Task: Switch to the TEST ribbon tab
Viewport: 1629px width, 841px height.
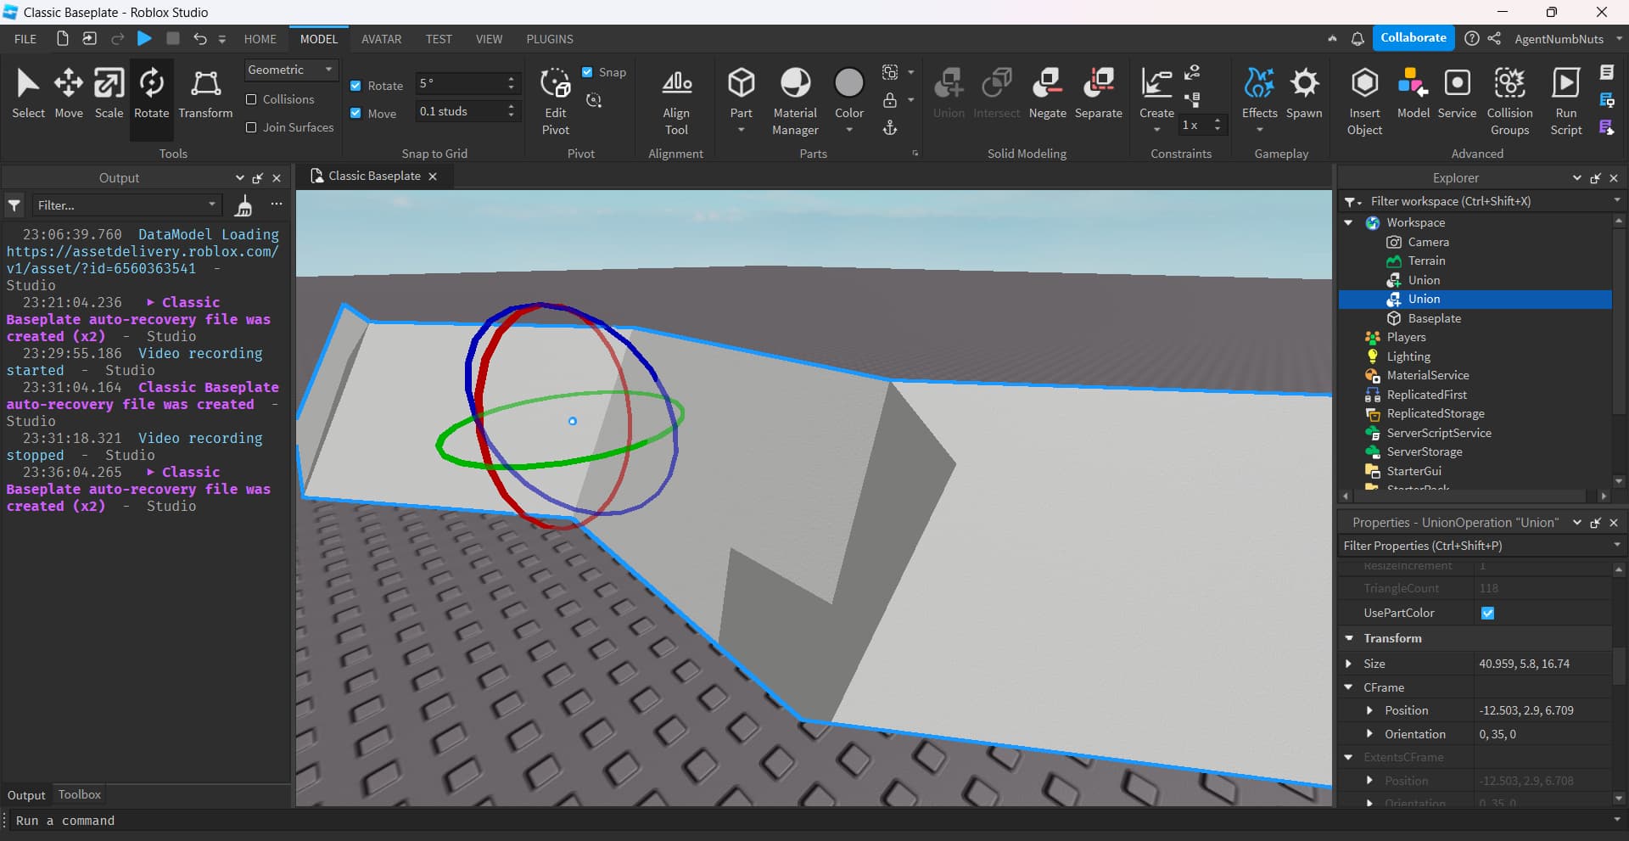Action: [x=439, y=38]
